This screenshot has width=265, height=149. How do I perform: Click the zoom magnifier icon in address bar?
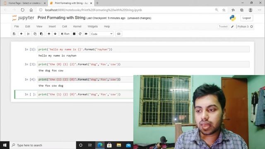(217, 10)
